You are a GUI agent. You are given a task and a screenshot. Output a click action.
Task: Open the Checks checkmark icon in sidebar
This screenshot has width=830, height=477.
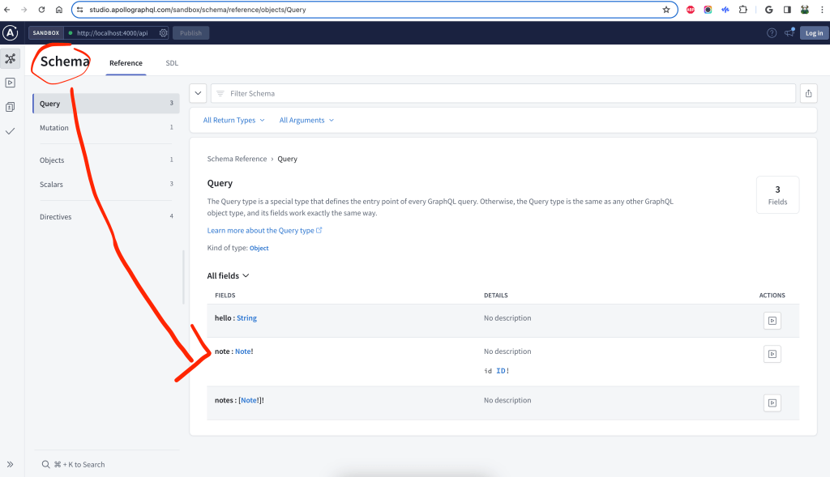pyautogui.click(x=11, y=130)
